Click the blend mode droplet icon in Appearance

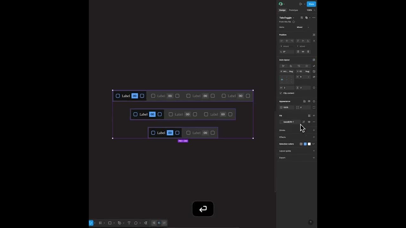pyautogui.click(x=314, y=101)
